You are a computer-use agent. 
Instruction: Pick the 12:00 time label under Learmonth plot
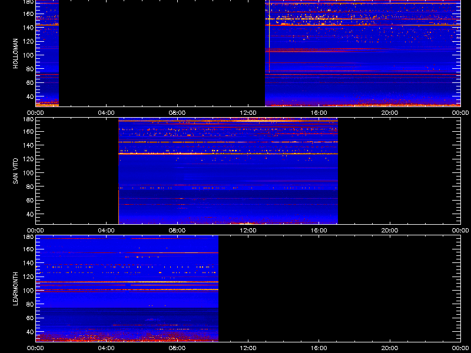pos(248,348)
